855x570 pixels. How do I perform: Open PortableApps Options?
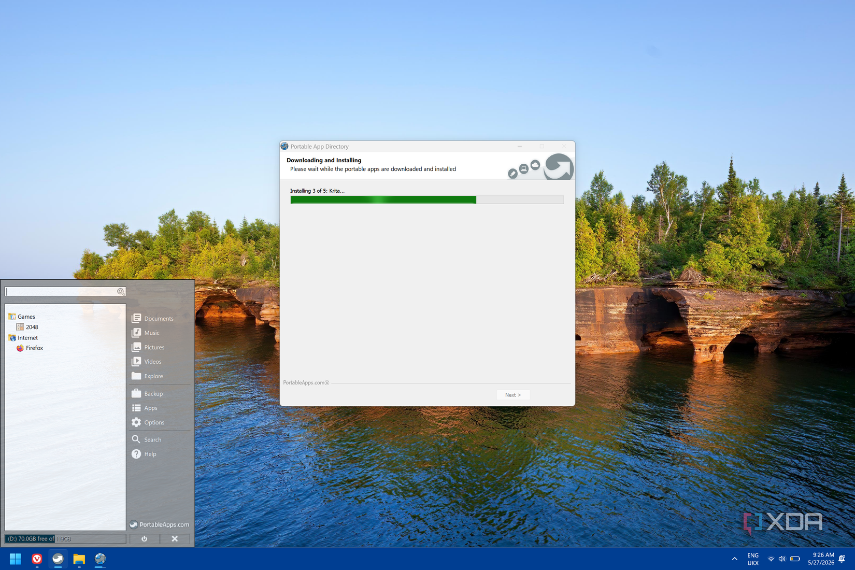tap(148, 422)
